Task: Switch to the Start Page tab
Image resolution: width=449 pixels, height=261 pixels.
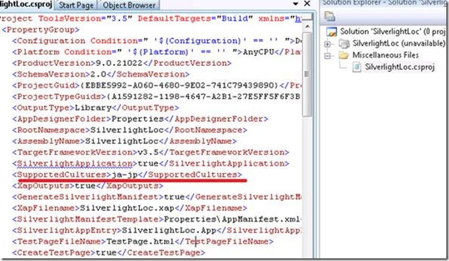Action: (x=76, y=5)
